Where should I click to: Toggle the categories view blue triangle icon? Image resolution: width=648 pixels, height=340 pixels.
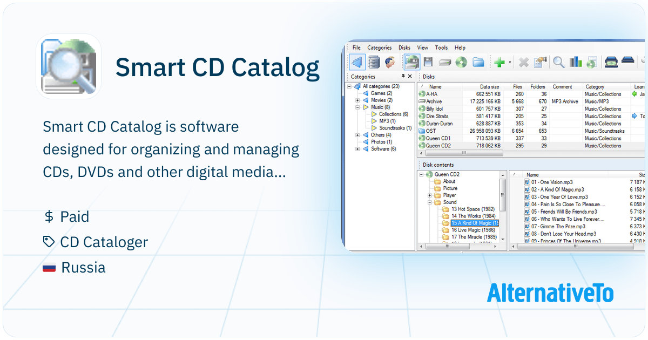[x=357, y=62]
